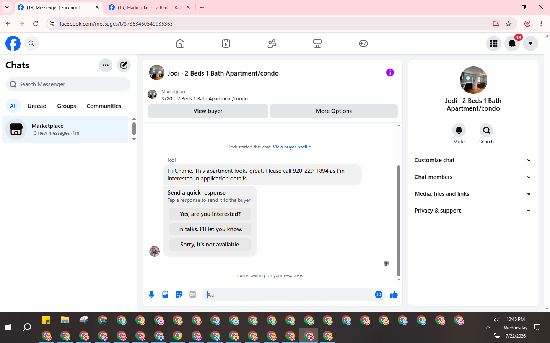550x343 pixels.
Task: Show hidden system tray icons
Action: [x=488, y=327]
